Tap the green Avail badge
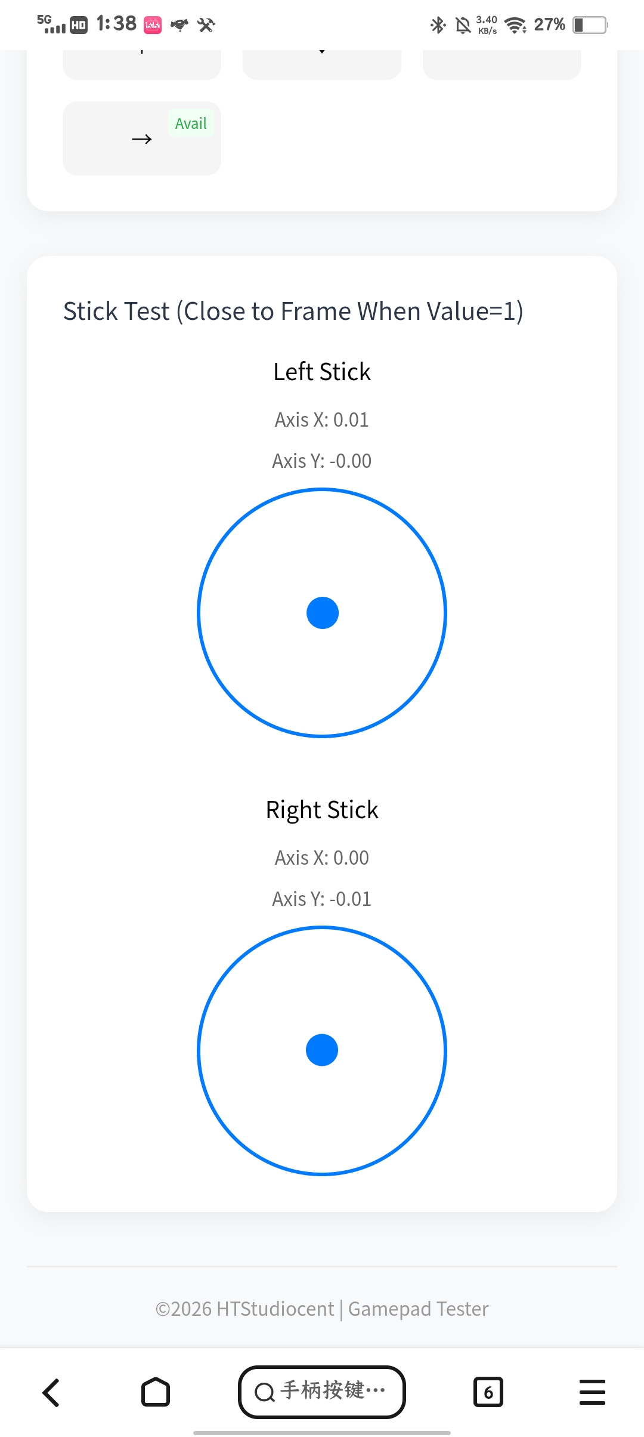 pos(191,124)
